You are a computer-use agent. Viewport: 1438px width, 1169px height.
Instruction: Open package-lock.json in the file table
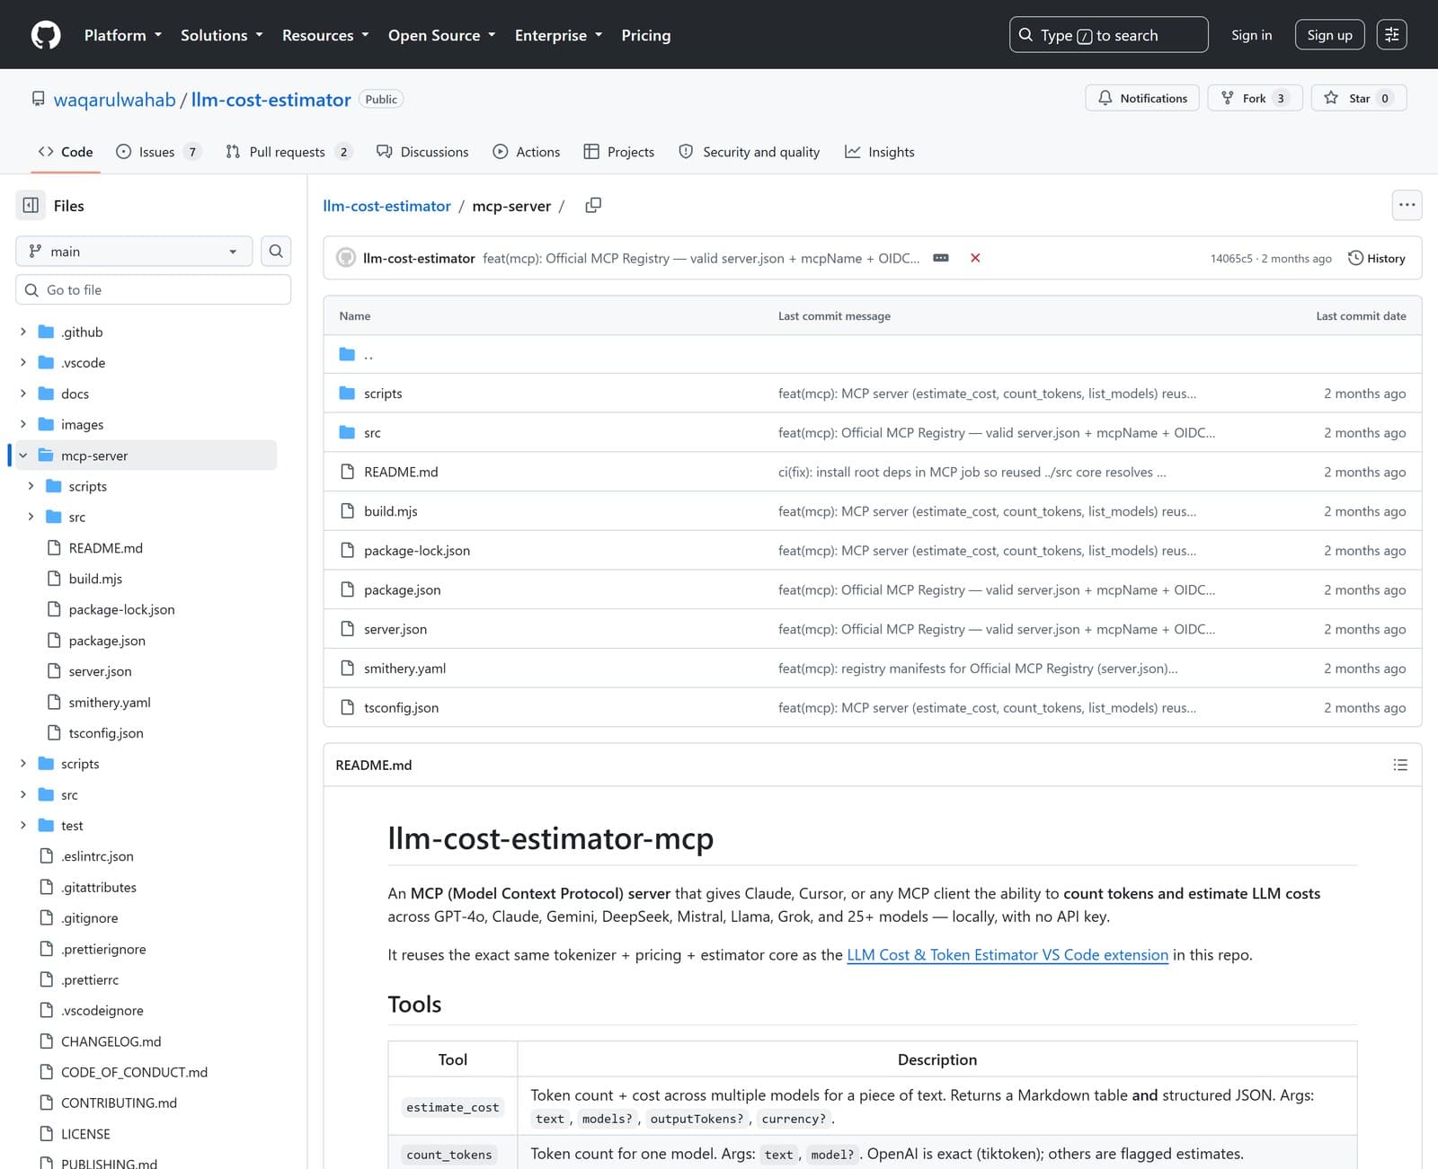pos(417,551)
